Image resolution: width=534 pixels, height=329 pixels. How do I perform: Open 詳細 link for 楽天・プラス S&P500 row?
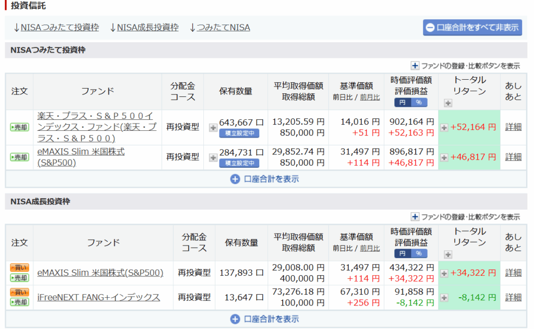[x=513, y=127]
